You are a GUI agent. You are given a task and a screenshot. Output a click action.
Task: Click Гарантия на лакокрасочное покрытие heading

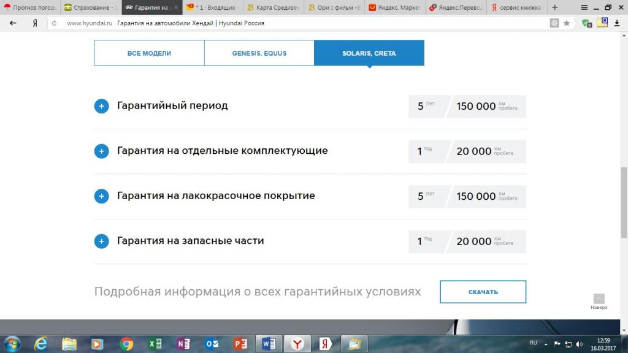(216, 195)
